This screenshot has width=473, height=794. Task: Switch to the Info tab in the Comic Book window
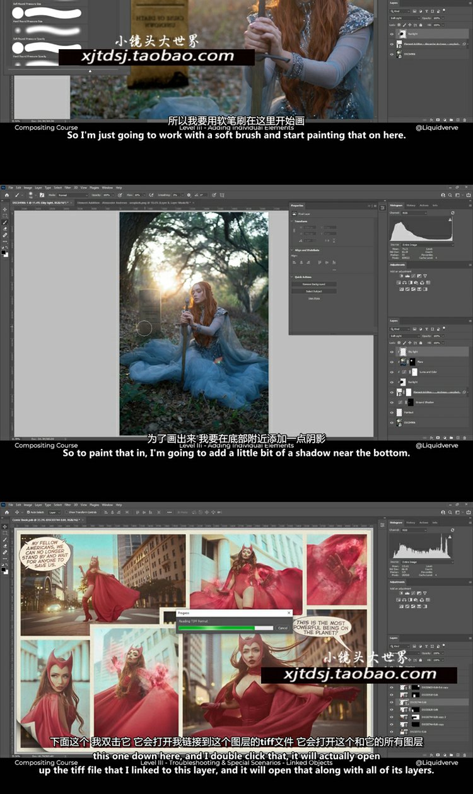pyautogui.click(x=435, y=523)
